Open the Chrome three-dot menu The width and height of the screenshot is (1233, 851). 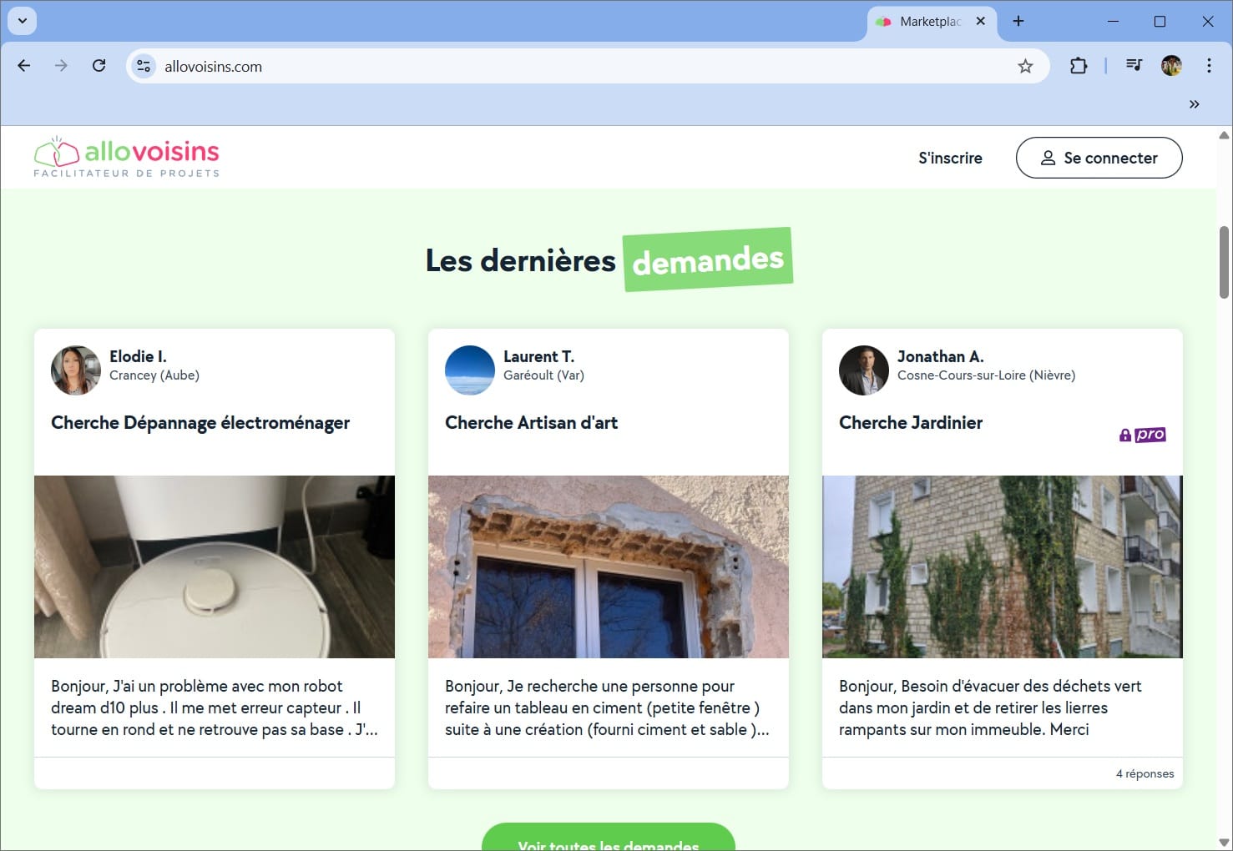1209,65
